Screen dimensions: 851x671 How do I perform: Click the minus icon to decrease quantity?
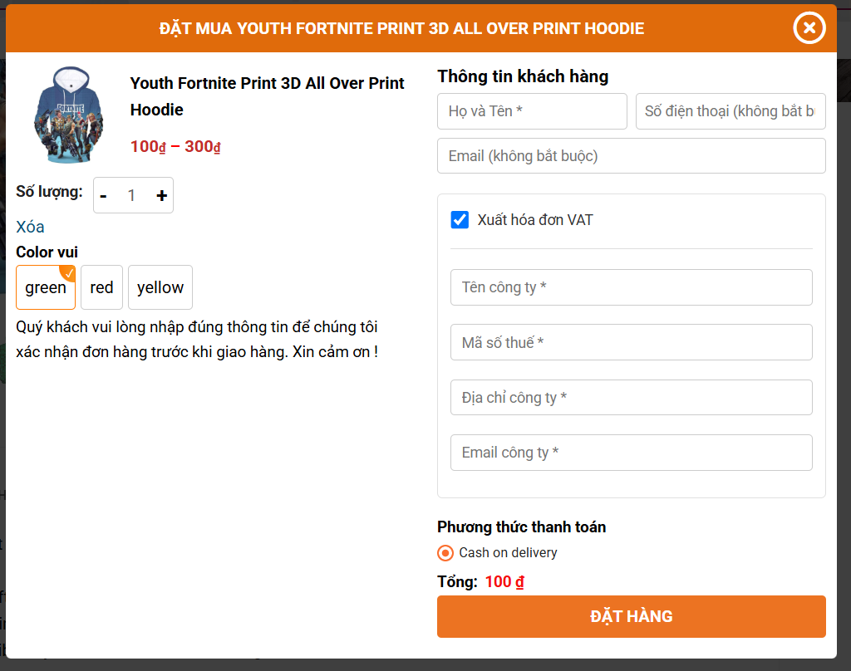click(103, 195)
